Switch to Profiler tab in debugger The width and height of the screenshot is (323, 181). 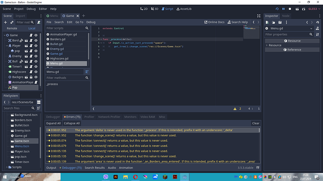[x=89, y=117]
